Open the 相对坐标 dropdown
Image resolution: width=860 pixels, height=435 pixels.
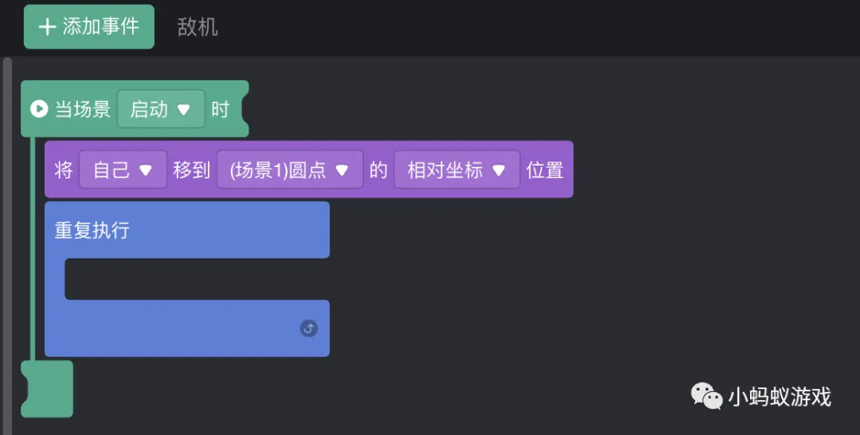click(x=456, y=170)
